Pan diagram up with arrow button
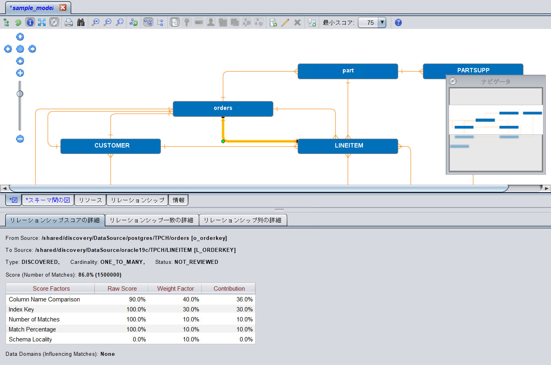The height and width of the screenshot is (365, 551). [x=20, y=37]
